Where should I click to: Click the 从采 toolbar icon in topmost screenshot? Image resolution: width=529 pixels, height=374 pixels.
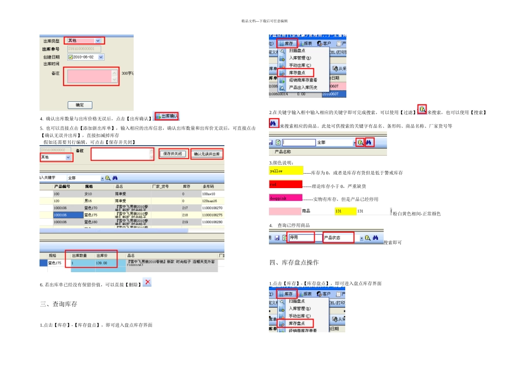click(335, 68)
